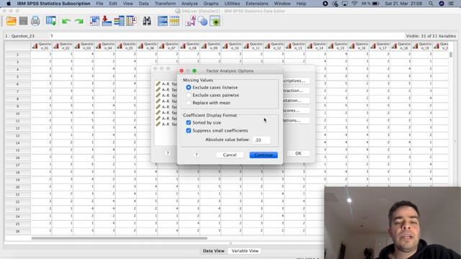461x259 pixels.
Task: Toggle the Value Labels toolbar icon
Action: 190,21
